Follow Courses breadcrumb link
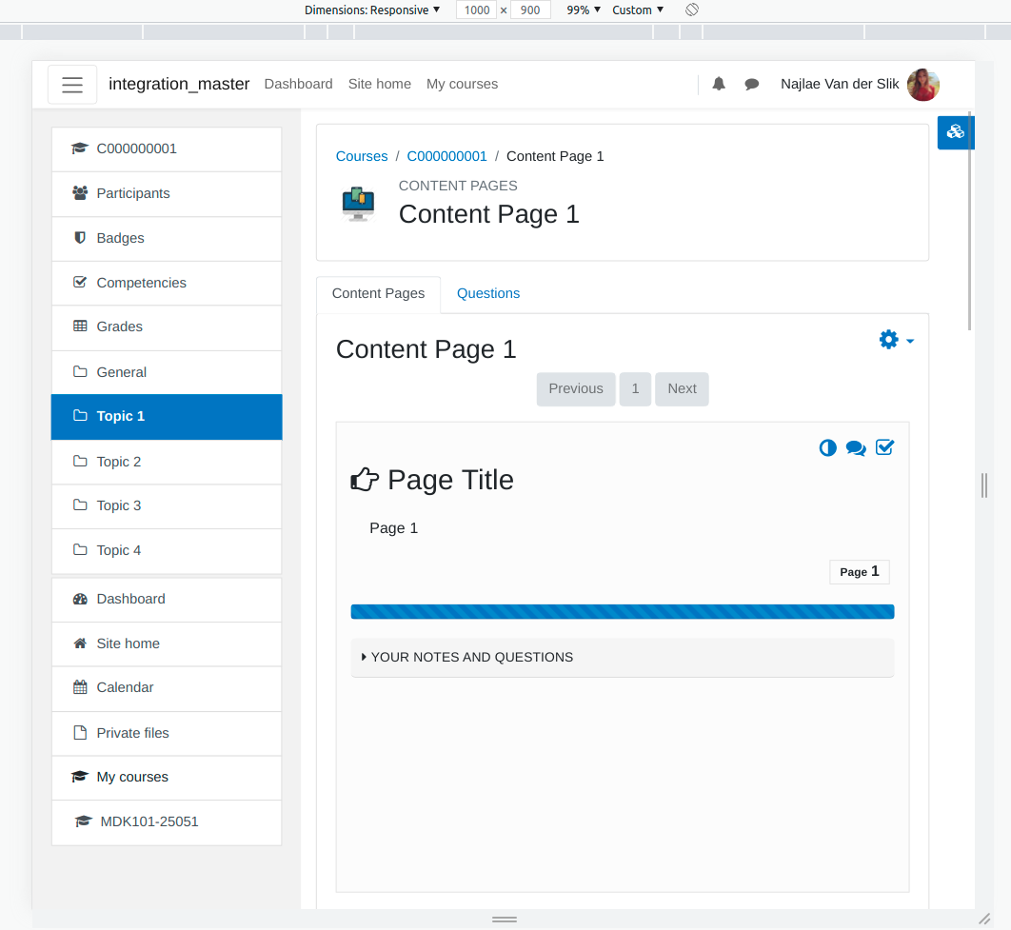The width and height of the screenshot is (1011, 930). pos(362,157)
